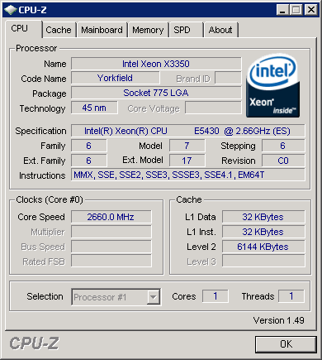The height and width of the screenshot is (360, 322).
Task: Click the maximize button in title bar
Action: point(296,10)
